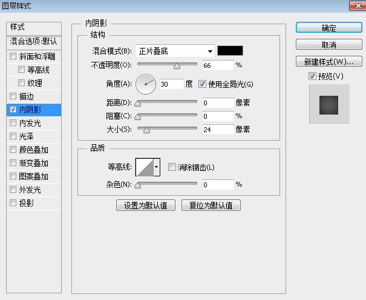The height and width of the screenshot is (300, 366).
Task: Click the 距离 slider handle
Action: [x=138, y=104]
